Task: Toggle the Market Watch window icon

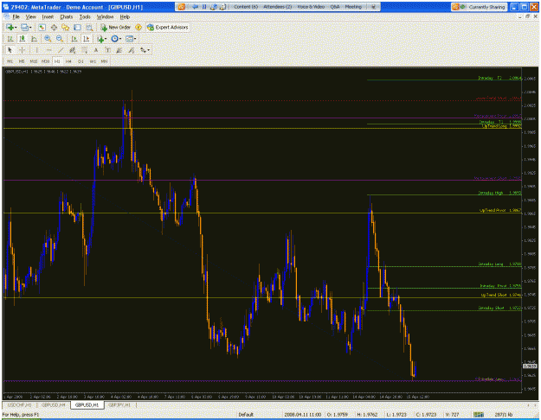Action: point(42,27)
